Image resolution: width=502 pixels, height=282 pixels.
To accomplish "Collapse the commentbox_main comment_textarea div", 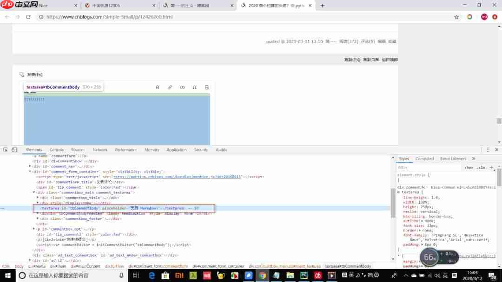I will point(34,192).
